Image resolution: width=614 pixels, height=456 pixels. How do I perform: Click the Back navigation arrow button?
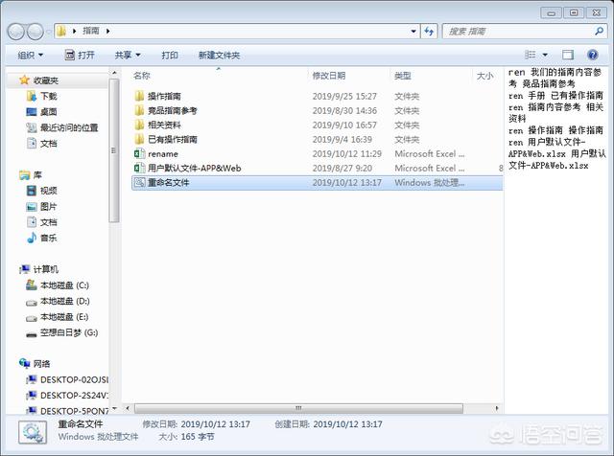16,32
